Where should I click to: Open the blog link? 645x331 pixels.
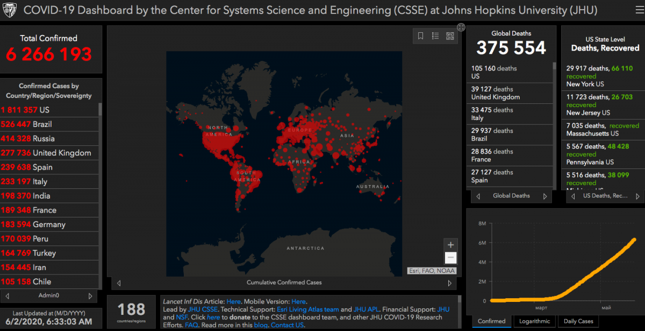tap(261, 325)
